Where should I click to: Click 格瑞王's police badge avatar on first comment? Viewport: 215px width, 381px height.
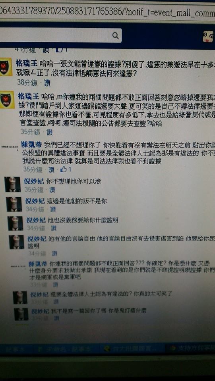6,67
